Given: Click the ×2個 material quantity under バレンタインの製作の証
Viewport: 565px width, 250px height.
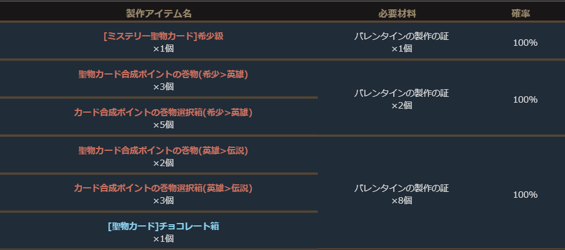Looking at the screenshot, I should tap(401, 106).
